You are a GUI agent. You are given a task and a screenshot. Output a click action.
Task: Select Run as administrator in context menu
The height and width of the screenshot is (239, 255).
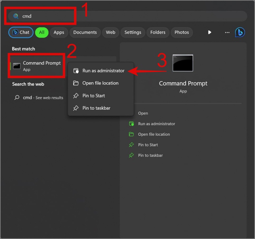(x=103, y=71)
